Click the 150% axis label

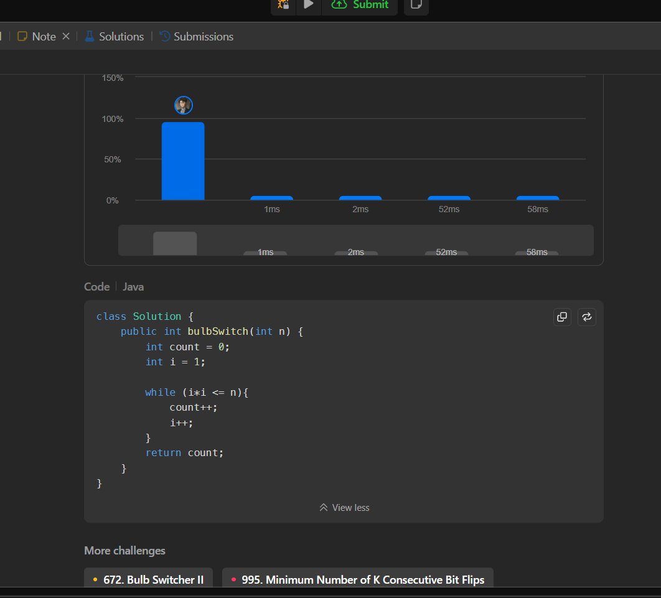point(113,78)
